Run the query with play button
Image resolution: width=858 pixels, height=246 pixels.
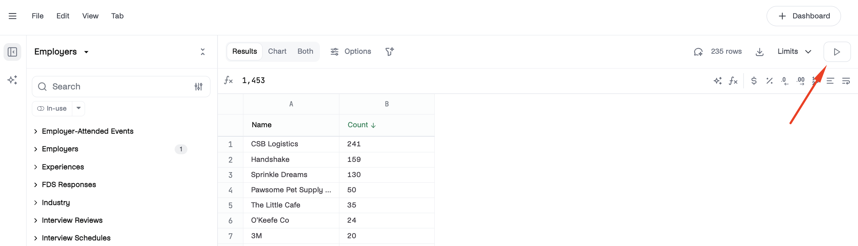pos(837,52)
